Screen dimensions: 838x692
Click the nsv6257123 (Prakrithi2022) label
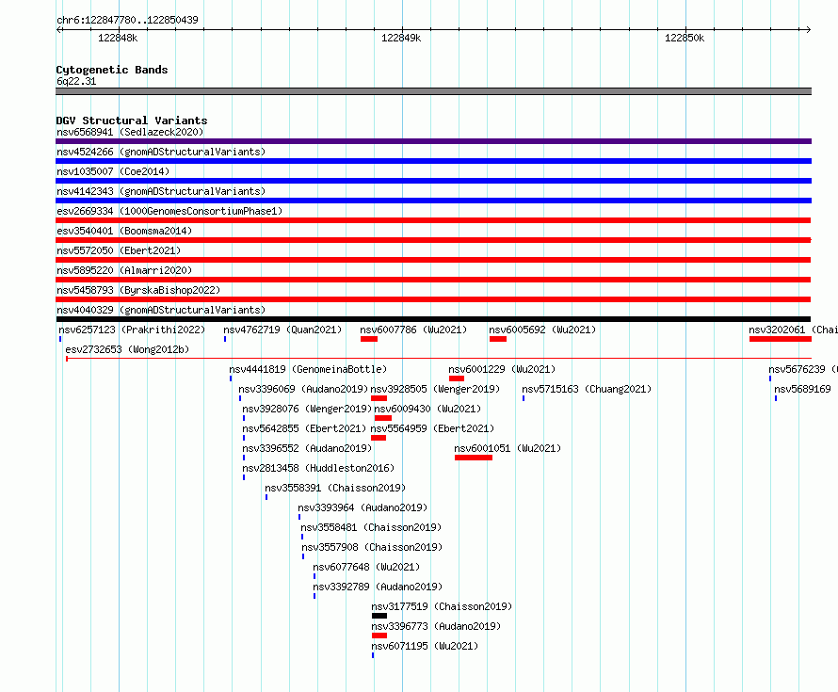click(132, 330)
